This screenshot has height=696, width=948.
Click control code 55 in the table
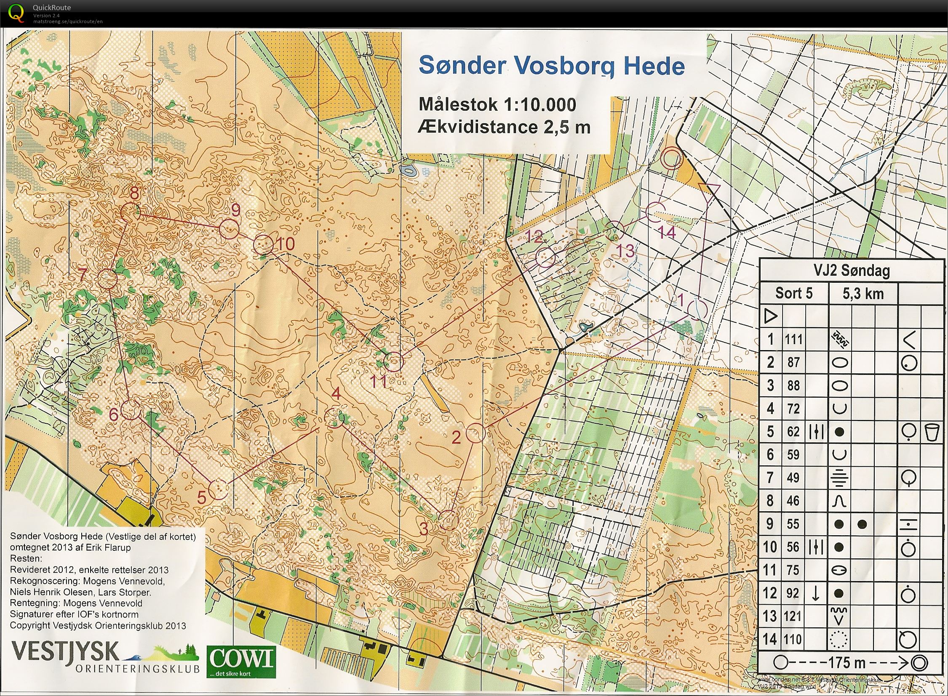(x=794, y=524)
